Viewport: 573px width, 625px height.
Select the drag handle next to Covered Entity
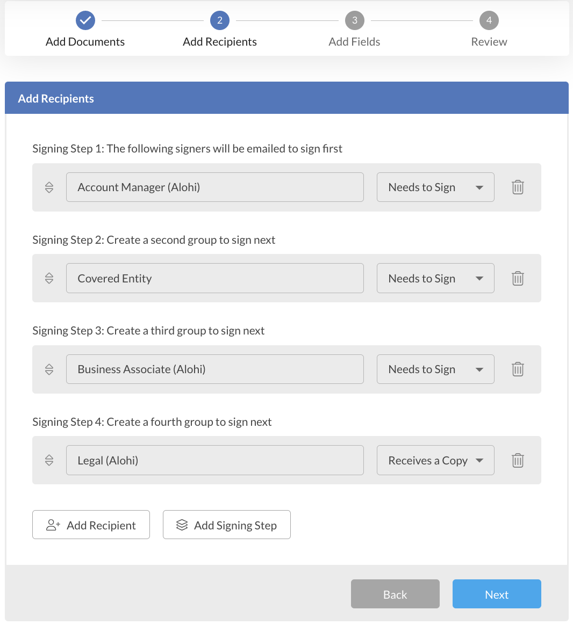coord(49,278)
